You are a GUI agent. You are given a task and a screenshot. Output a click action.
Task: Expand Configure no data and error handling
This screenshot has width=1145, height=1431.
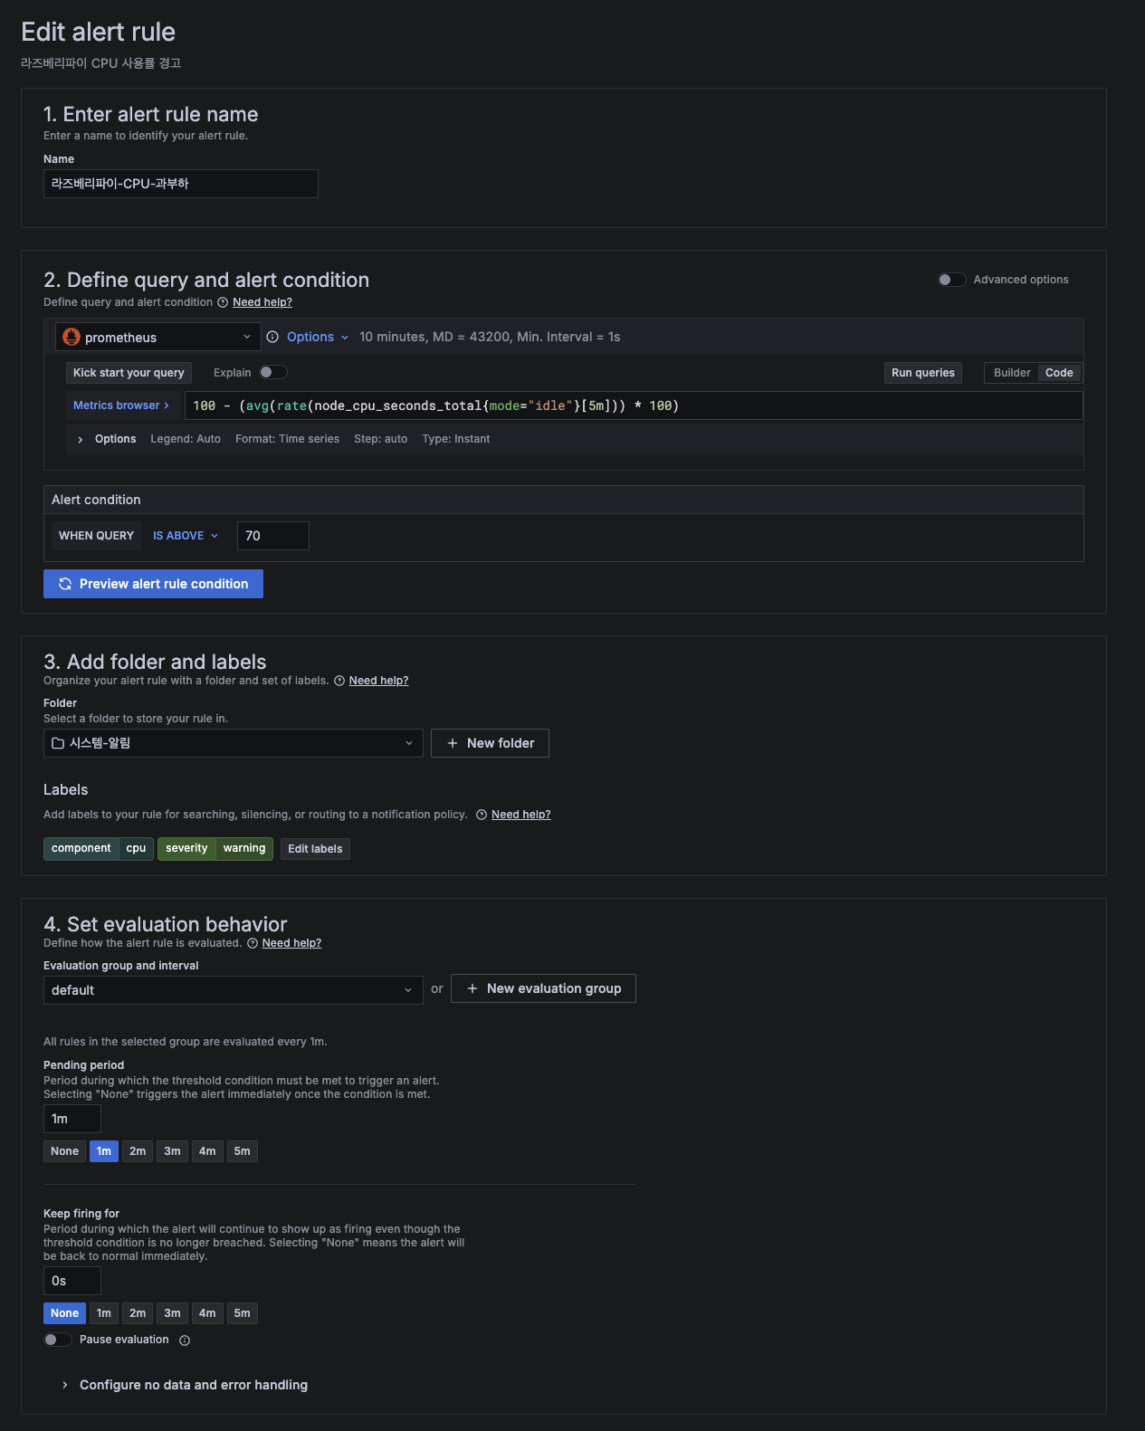tap(194, 1385)
